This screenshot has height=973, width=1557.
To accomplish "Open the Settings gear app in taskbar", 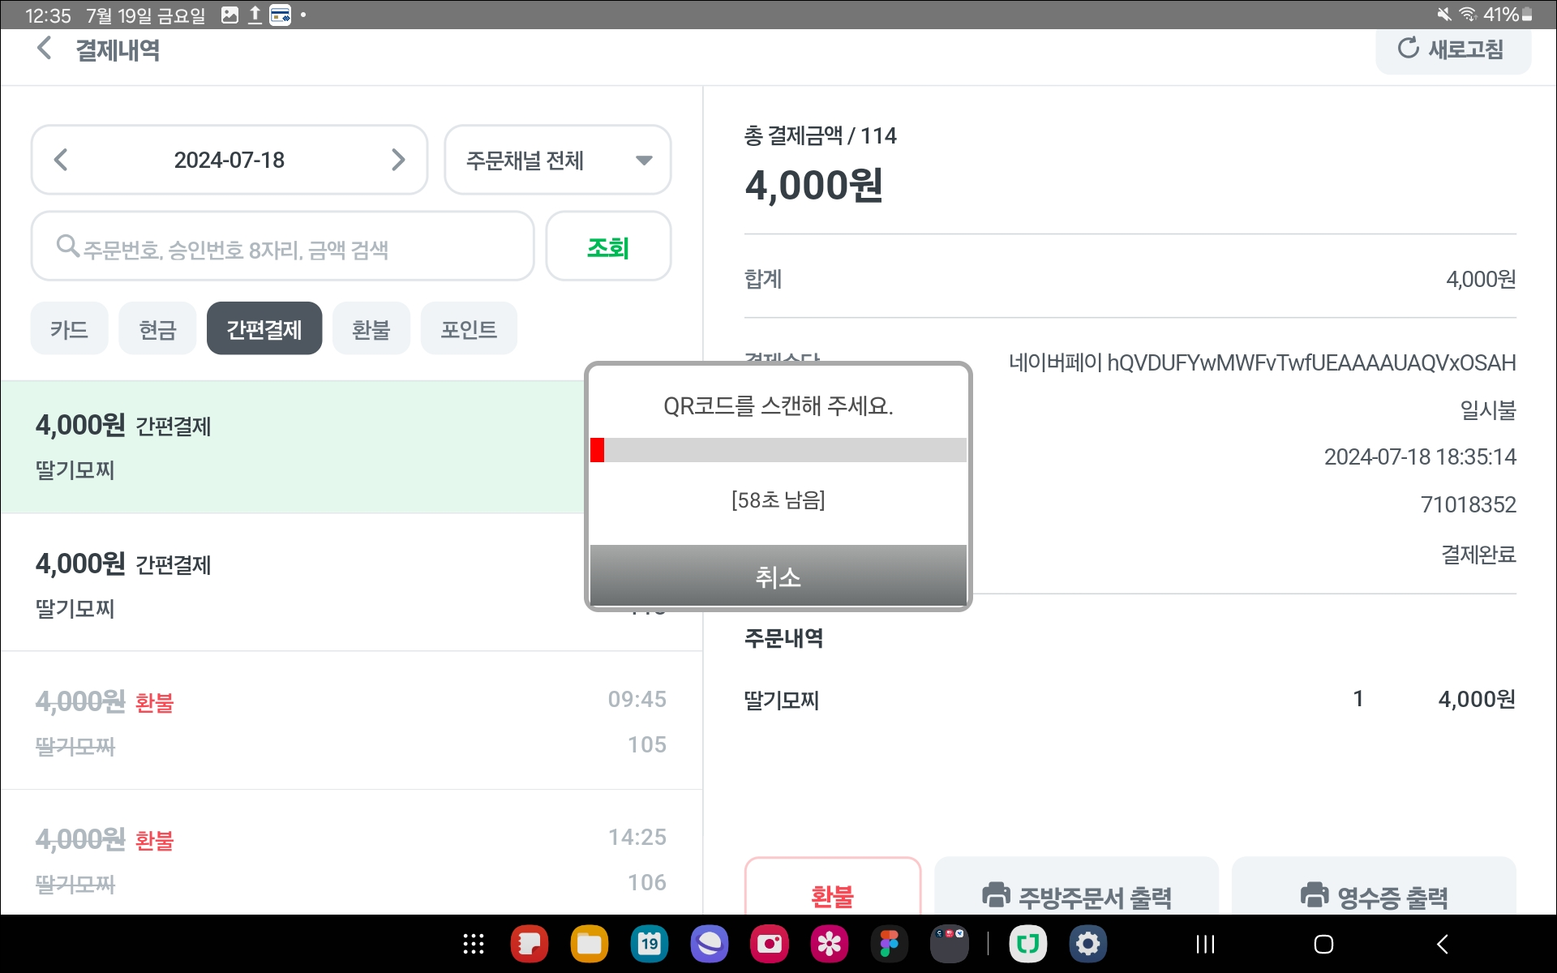I will coord(1087,944).
